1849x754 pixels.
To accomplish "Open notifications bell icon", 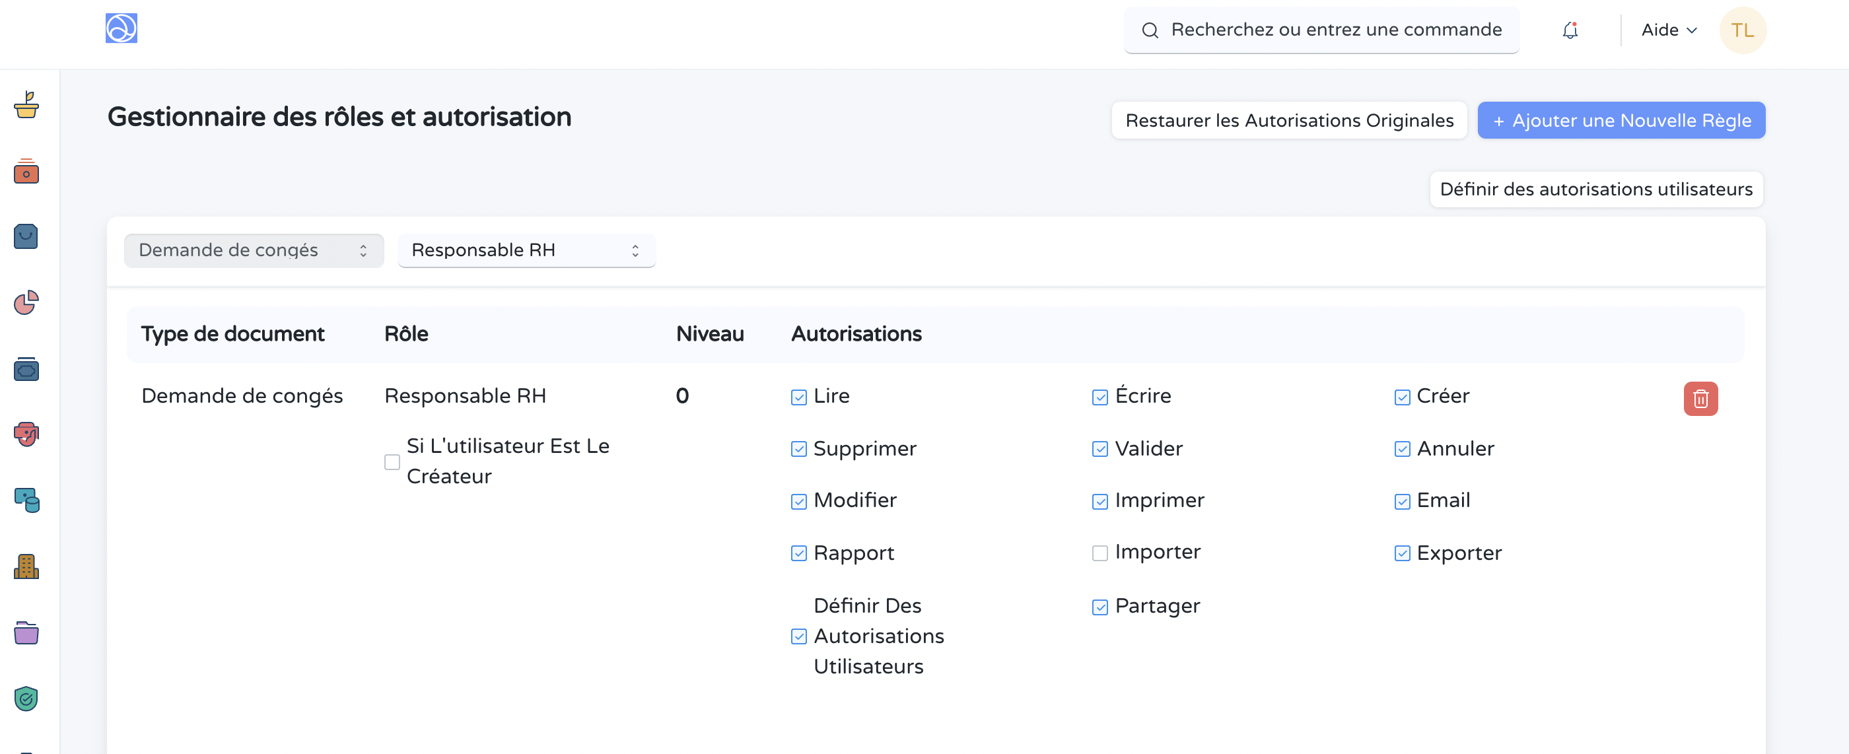I will [1570, 30].
